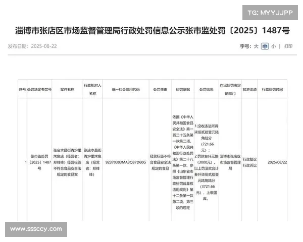Screen dimensions: 303x242
Task: Click the 行政相对人名称 column header
Action: [92, 89]
